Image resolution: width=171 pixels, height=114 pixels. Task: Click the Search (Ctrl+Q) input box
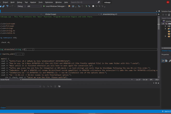point(85,2)
